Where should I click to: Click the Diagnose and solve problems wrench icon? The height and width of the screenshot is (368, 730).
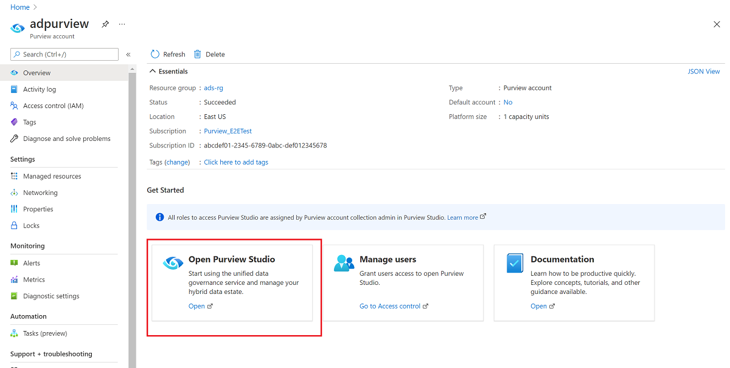tap(15, 138)
